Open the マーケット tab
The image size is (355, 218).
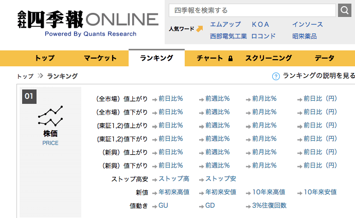click(x=100, y=58)
